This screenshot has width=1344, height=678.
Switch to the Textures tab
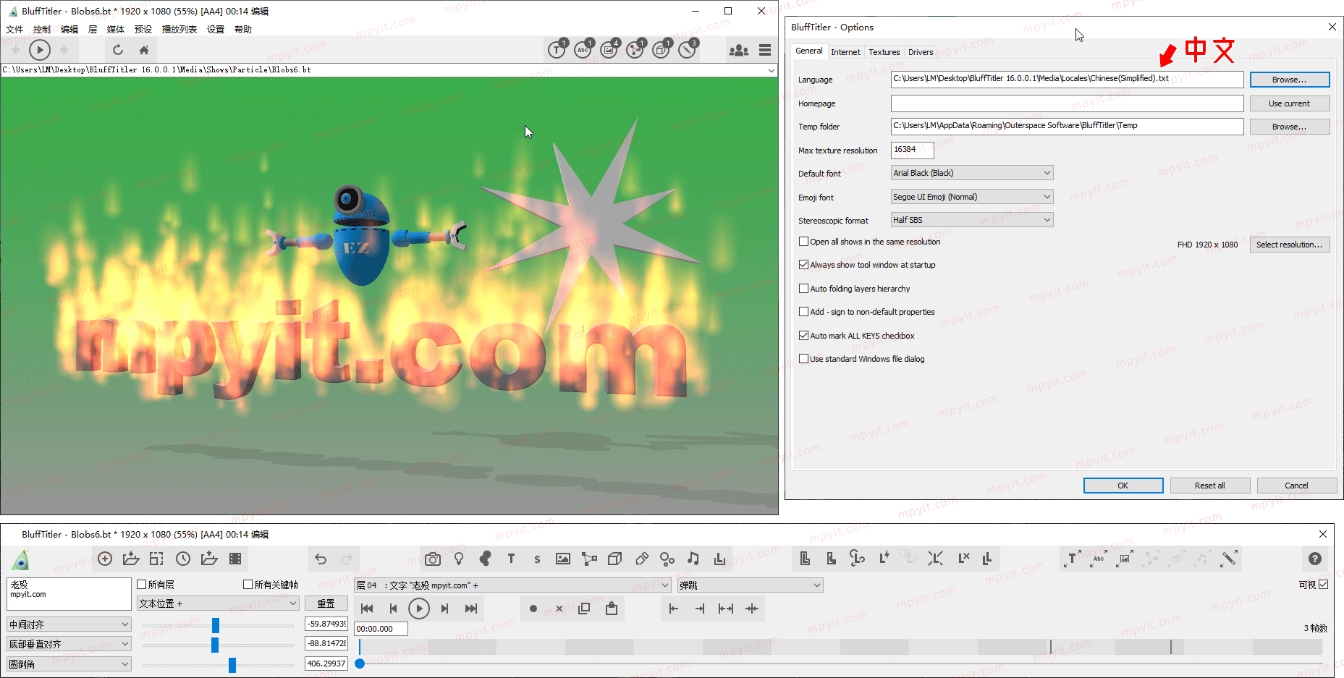[884, 52]
